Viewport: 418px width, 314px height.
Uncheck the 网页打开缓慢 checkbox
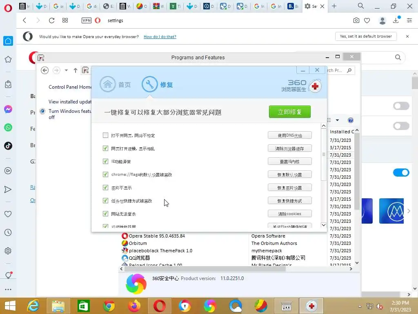click(106, 148)
